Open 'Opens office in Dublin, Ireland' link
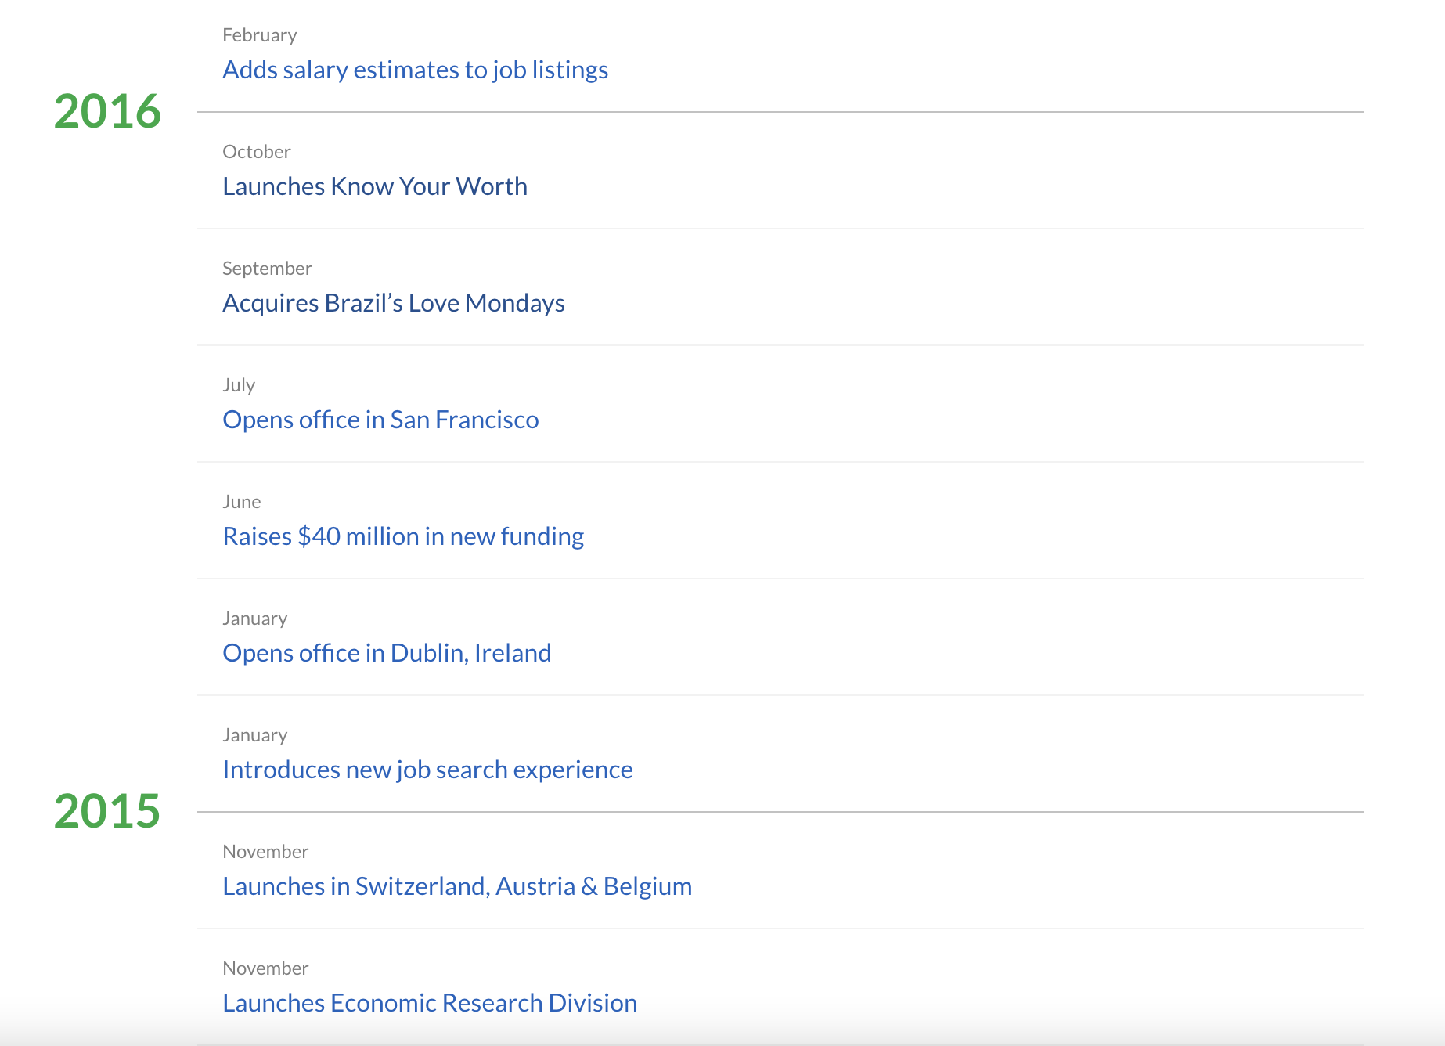 point(387,653)
